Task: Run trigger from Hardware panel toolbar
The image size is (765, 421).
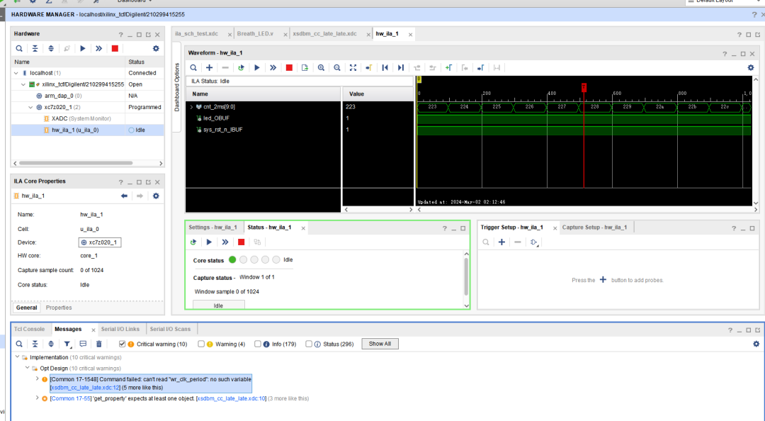Action: 83,48
